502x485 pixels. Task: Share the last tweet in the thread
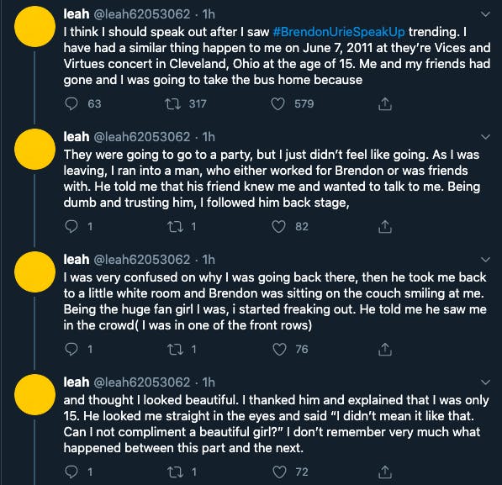[x=385, y=472]
